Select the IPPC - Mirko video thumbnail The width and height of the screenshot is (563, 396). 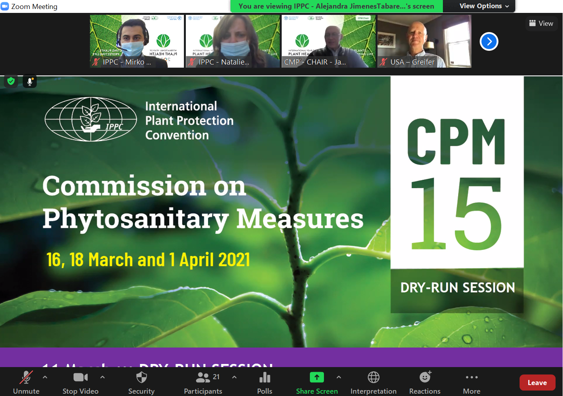(137, 41)
